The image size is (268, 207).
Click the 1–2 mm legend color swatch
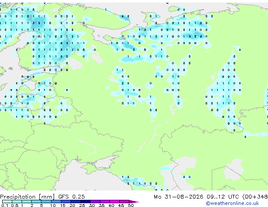click(27, 202)
